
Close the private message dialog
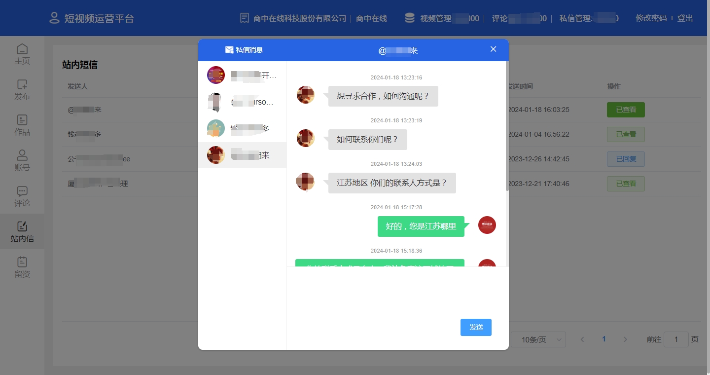point(493,49)
